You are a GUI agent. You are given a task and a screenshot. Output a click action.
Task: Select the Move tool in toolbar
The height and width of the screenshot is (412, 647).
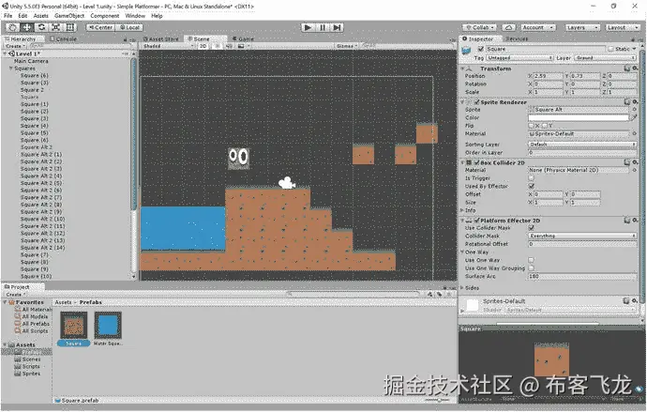(27, 27)
